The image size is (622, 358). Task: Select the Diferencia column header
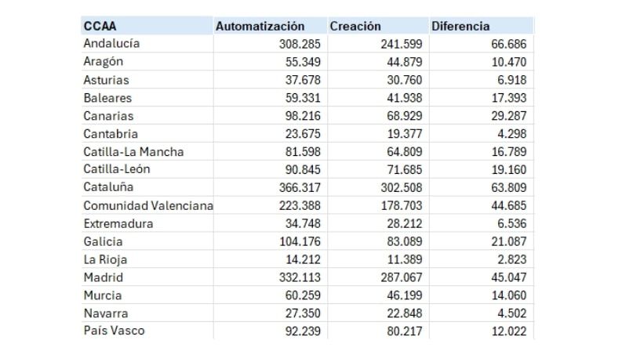[460, 26]
